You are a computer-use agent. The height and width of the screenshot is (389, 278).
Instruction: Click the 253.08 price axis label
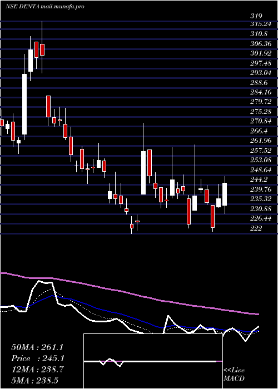click(x=261, y=160)
